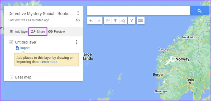The image size is (211, 101).
Task: Toggle the Untitled layer checkbox
Action: [11, 42]
